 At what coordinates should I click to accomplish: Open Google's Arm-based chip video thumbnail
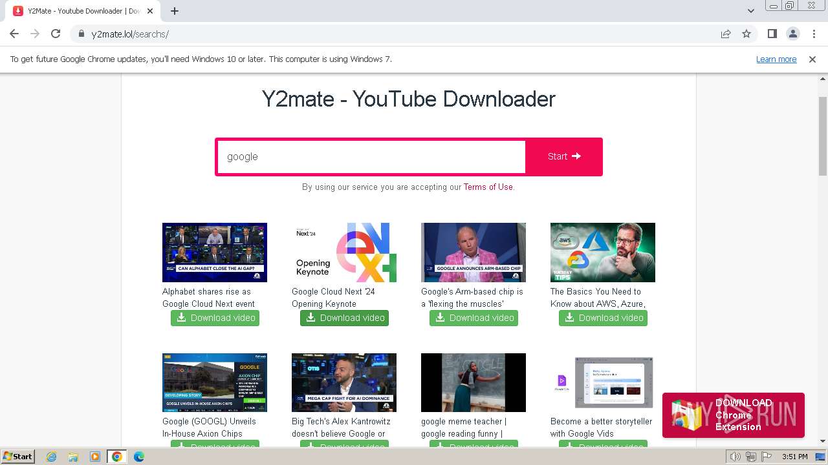(x=474, y=253)
